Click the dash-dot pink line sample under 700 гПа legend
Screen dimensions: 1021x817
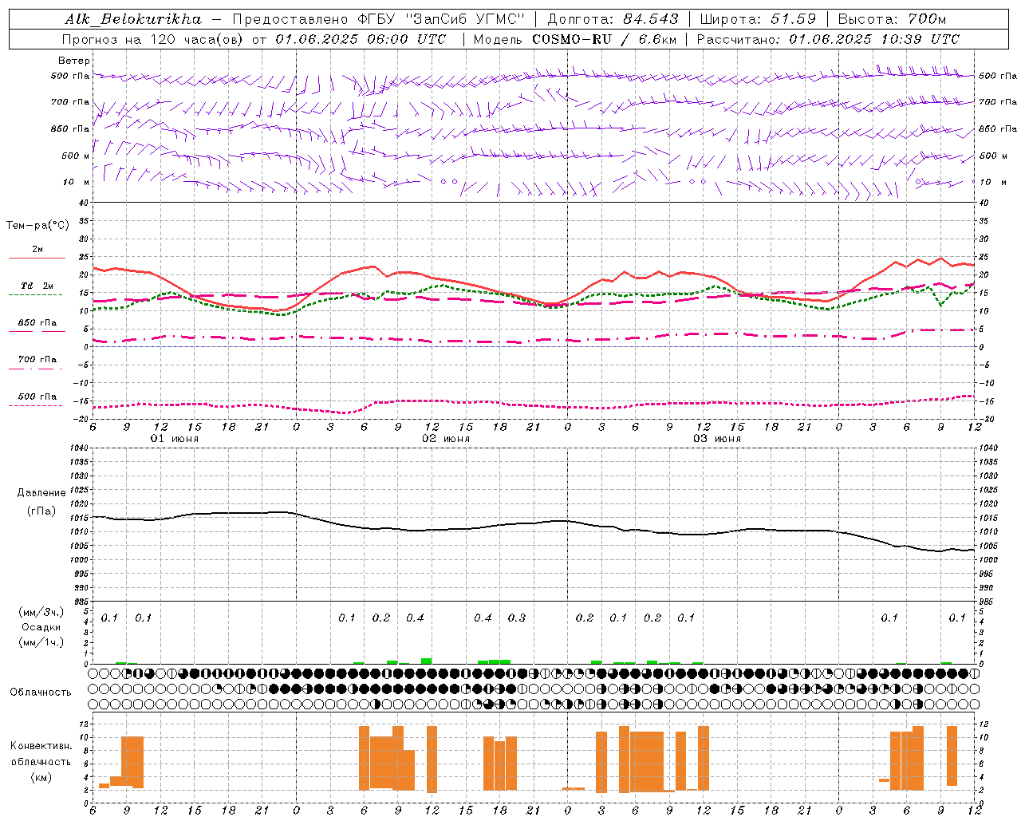pyautogui.click(x=36, y=369)
